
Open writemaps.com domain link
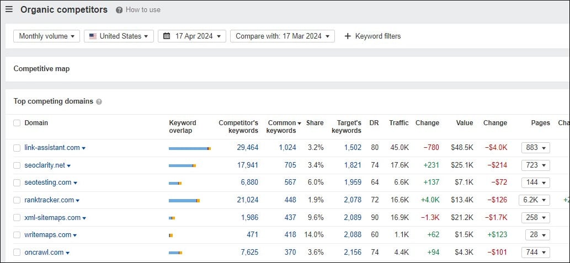tap(48, 235)
